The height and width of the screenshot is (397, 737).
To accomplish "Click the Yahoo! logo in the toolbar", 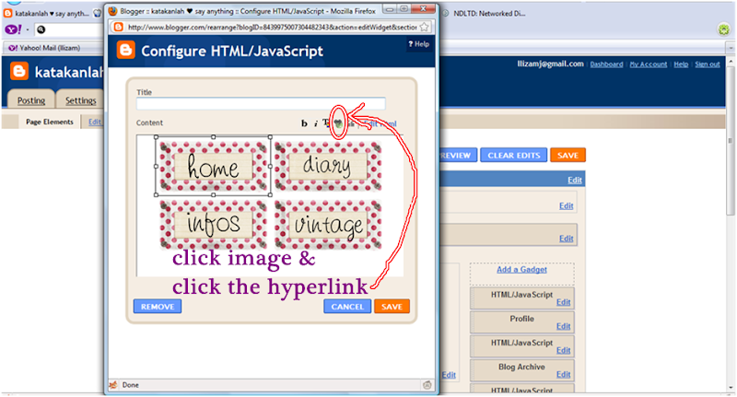I will point(13,29).
